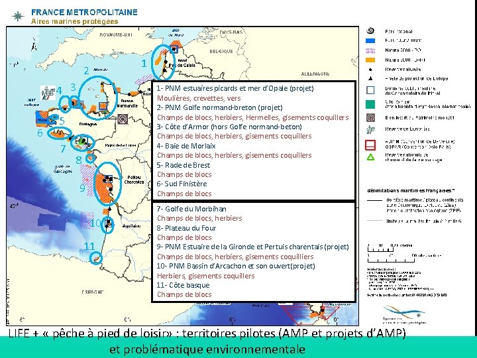Select the Parc national spiral legend icon
The width and height of the screenshot is (477, 358).
click(x=370, y=30)
